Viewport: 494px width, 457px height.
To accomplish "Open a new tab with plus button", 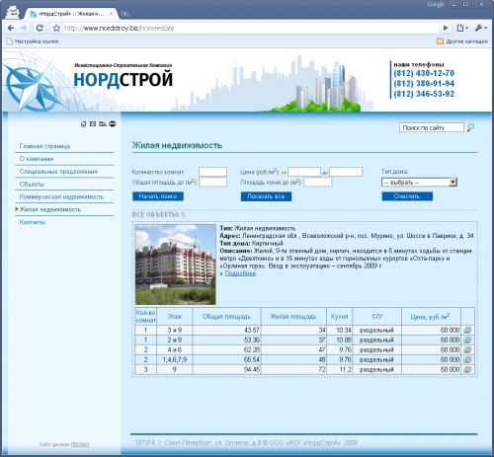I will point(125,14).
